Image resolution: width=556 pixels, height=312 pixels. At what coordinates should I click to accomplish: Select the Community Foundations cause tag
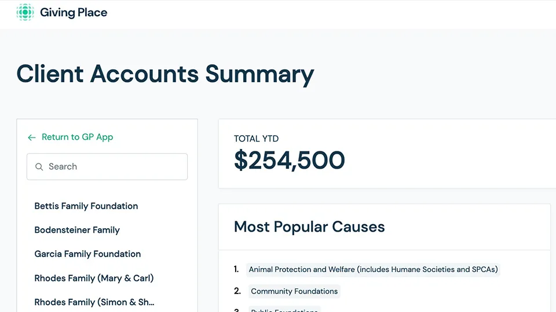[x=294, y=291]
